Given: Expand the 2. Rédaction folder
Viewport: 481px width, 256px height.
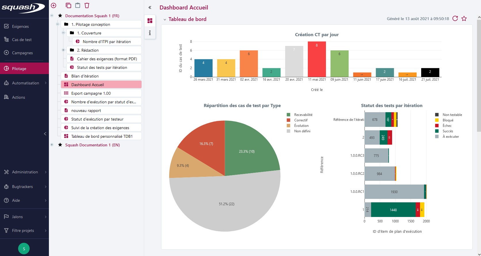Looking at the screenshot, I should point(63,50).
